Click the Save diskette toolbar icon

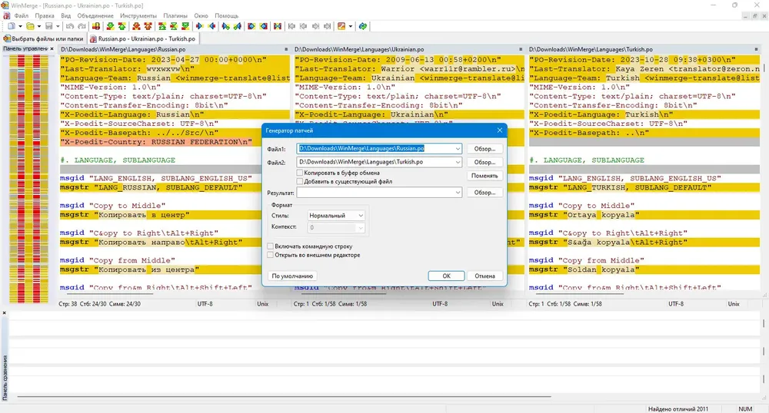click(x=48, y=26)
